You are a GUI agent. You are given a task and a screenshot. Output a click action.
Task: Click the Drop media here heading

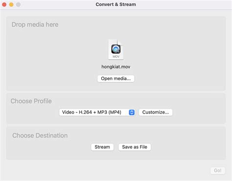pos(35,24)
